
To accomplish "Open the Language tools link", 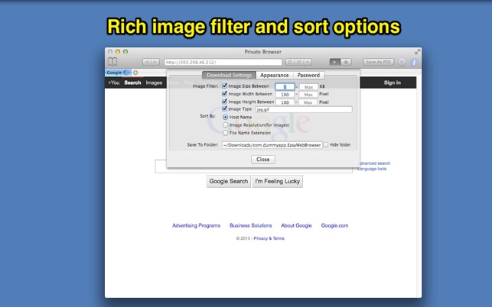I will click(x=372, y=169).
